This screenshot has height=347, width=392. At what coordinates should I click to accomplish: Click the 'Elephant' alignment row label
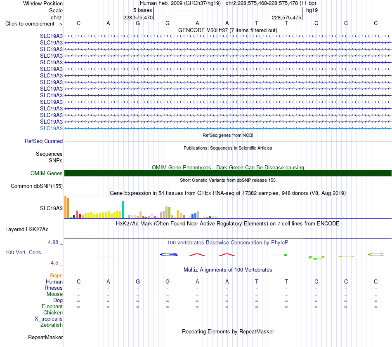[x=52, y=306]
